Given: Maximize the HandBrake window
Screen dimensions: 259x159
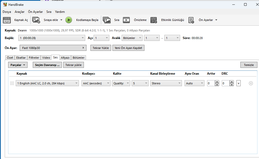Looking at the screenshot, I should tap(245, 4).
